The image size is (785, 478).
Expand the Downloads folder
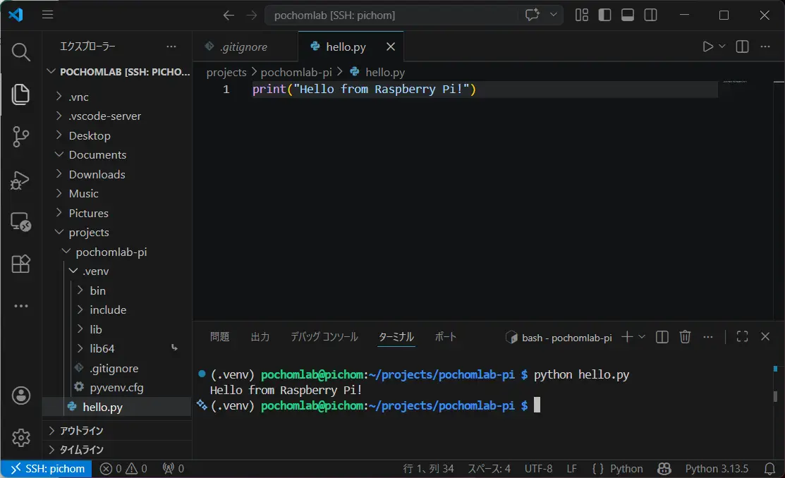pyautogui.click(x=116, y=174)
